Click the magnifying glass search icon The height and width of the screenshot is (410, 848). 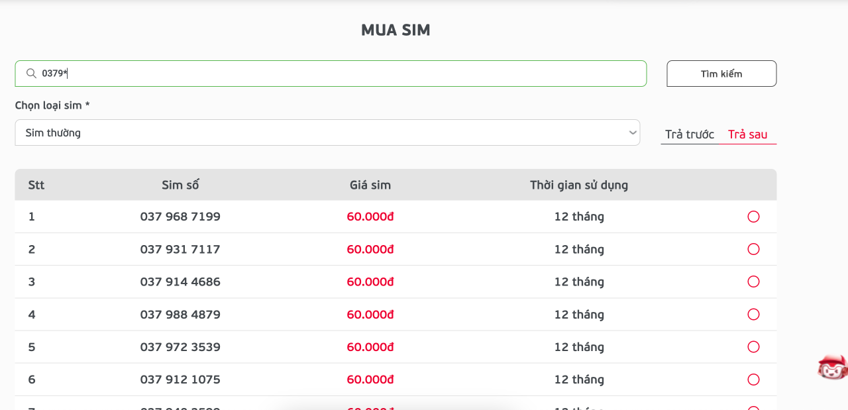click(x=31, y=73)
